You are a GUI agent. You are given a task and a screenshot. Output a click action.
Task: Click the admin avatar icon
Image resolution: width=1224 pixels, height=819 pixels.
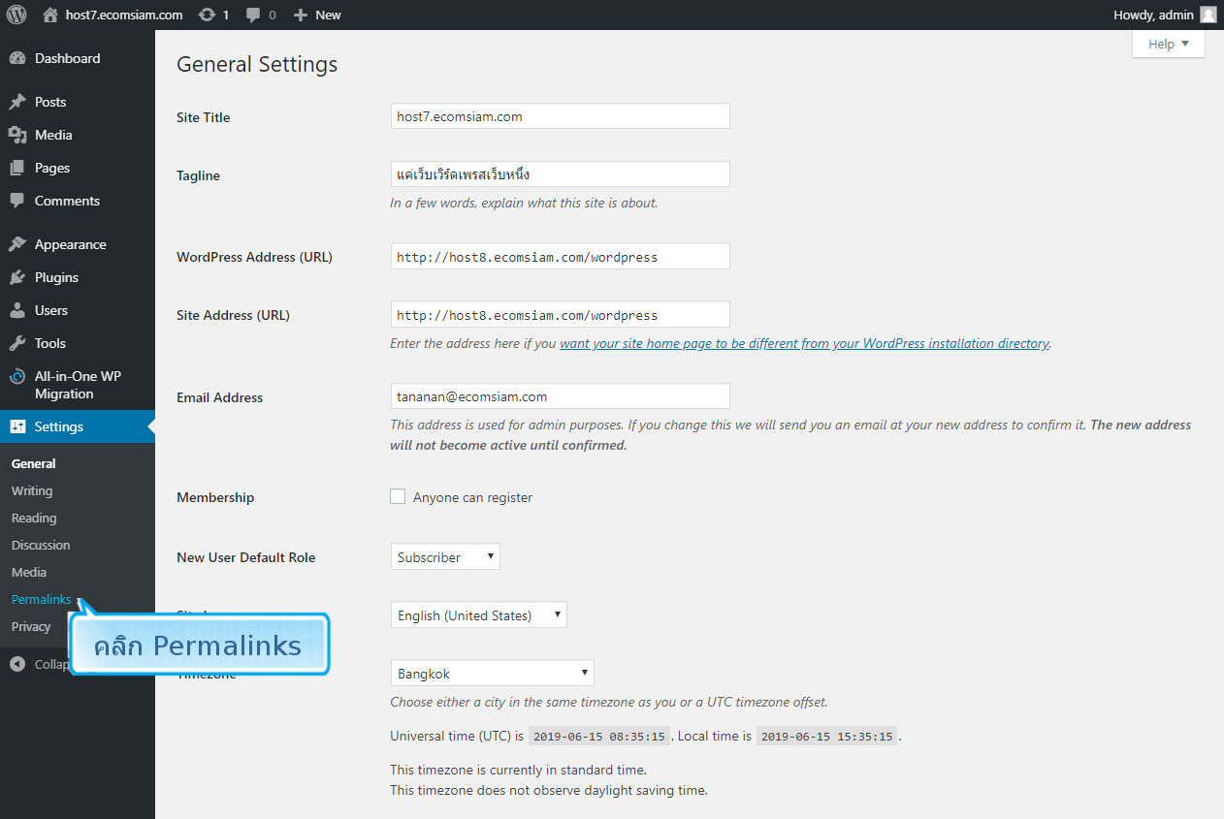point(1208,15)
